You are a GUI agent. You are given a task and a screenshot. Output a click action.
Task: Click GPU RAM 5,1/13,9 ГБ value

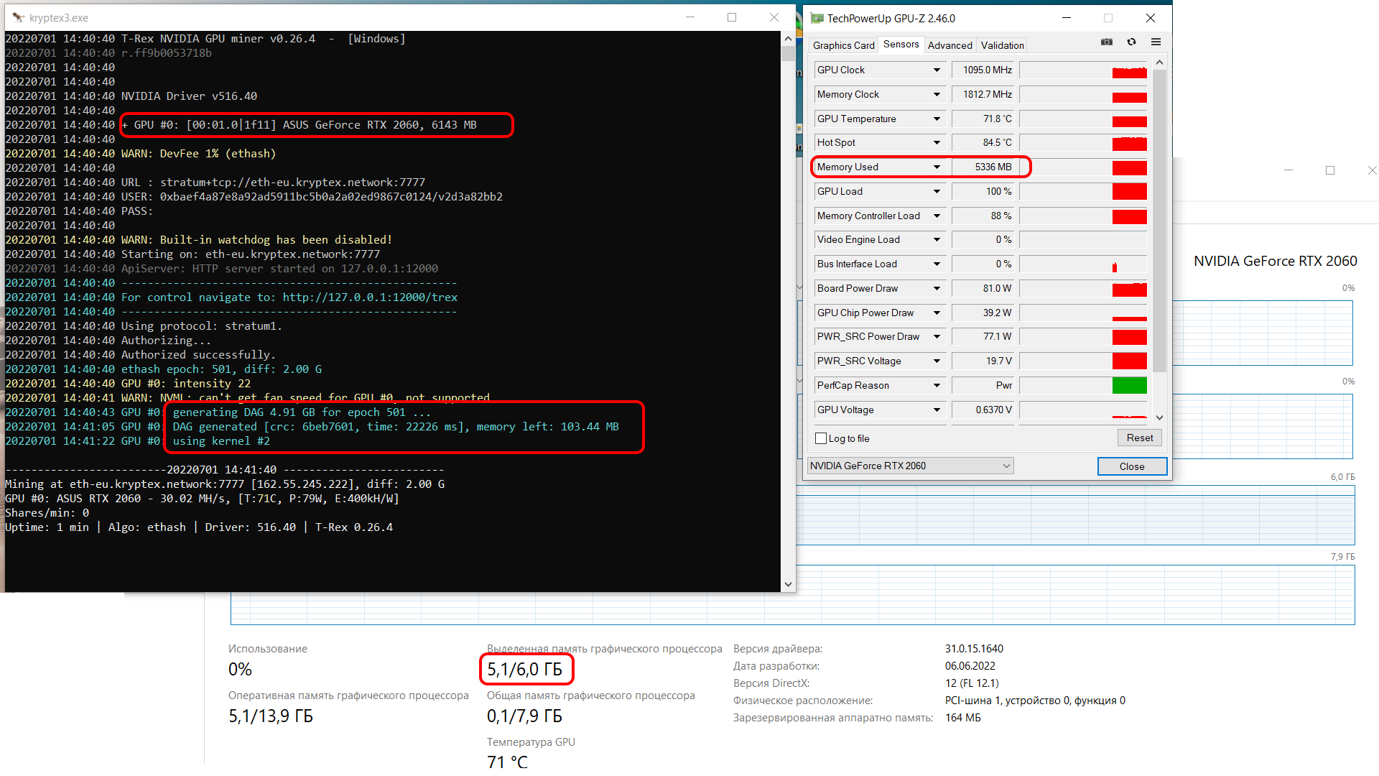coord(271,716)
